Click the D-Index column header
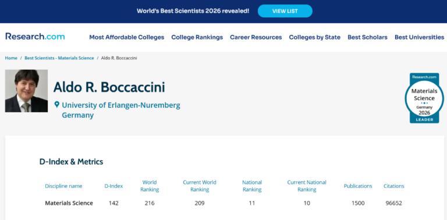The width and height of the screenshot is (447, 220). 113,186
